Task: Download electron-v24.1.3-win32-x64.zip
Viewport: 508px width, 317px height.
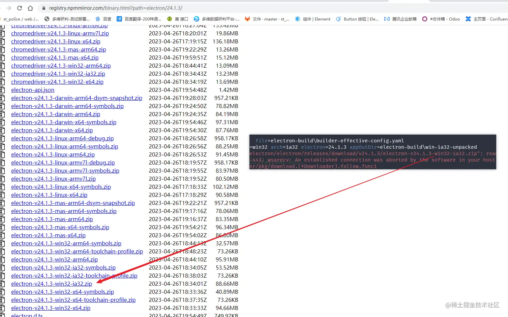Action: click(51, 308)
